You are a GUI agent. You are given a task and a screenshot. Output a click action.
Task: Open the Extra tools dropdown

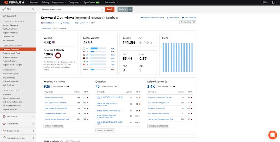click(111, 3)
